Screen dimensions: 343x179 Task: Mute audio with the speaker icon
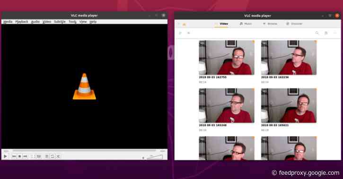pyautogui.click(x=143, y=157)
